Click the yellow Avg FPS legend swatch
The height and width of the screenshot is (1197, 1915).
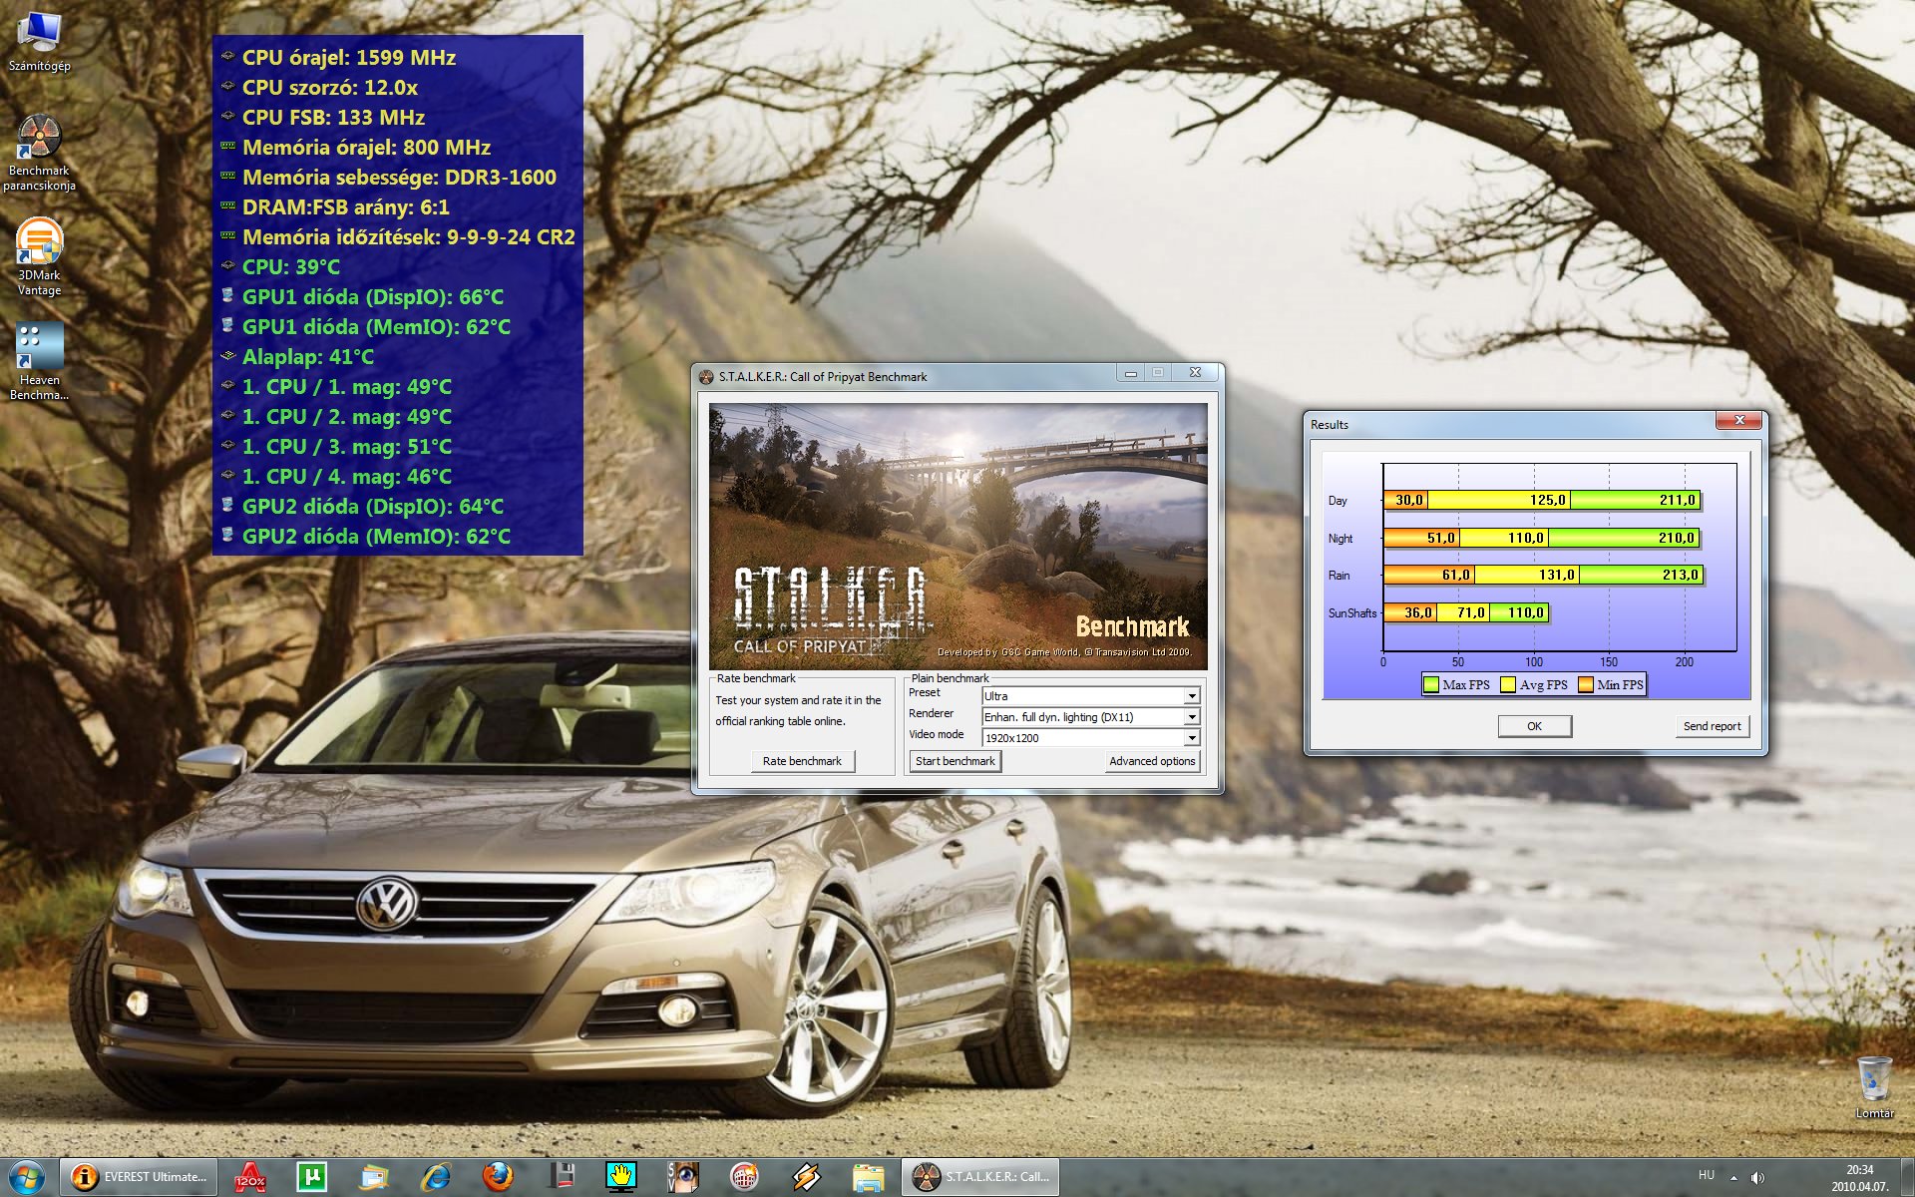[x=1508, y=685]
